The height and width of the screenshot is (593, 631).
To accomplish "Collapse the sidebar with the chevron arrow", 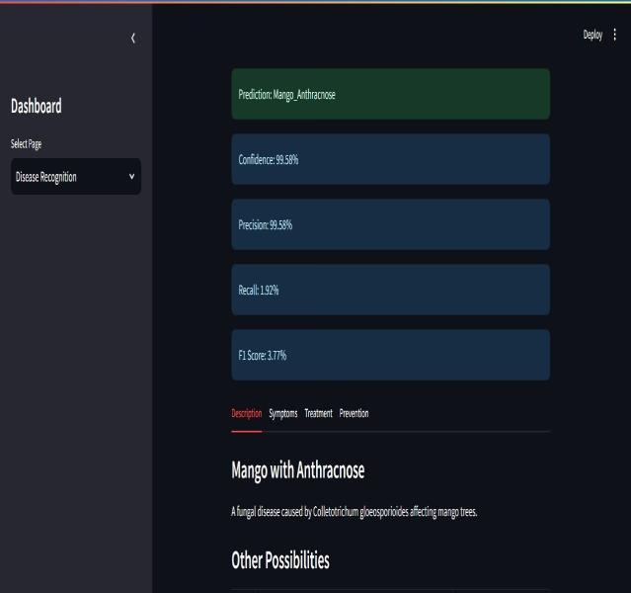I will coord(133,39).
